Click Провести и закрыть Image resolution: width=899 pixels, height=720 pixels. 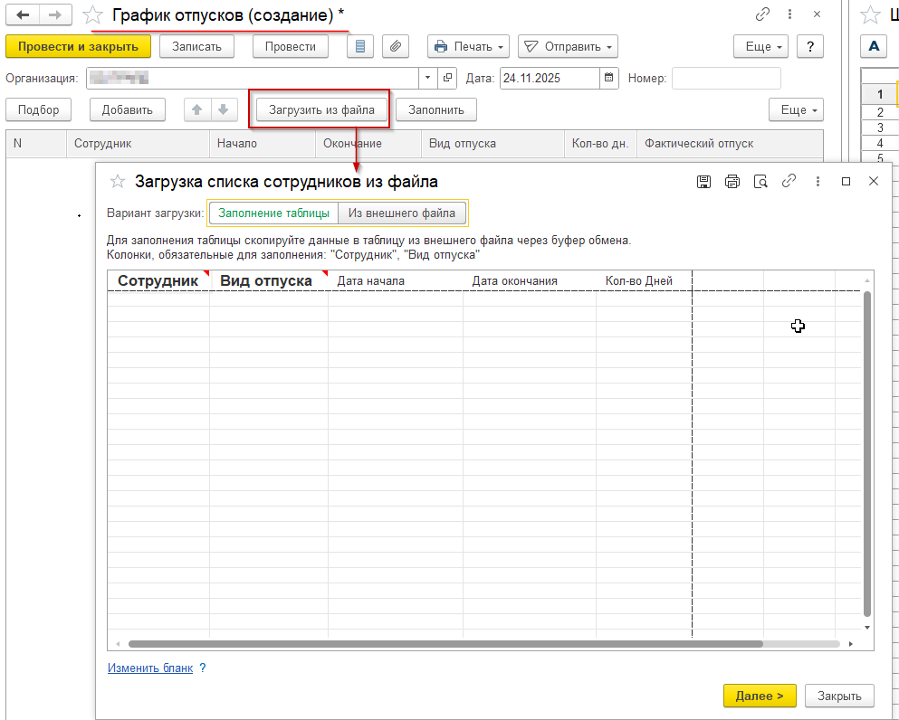click(78, 46)
